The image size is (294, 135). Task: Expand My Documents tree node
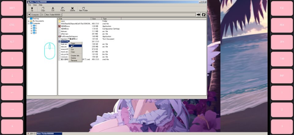coord(28,21)
